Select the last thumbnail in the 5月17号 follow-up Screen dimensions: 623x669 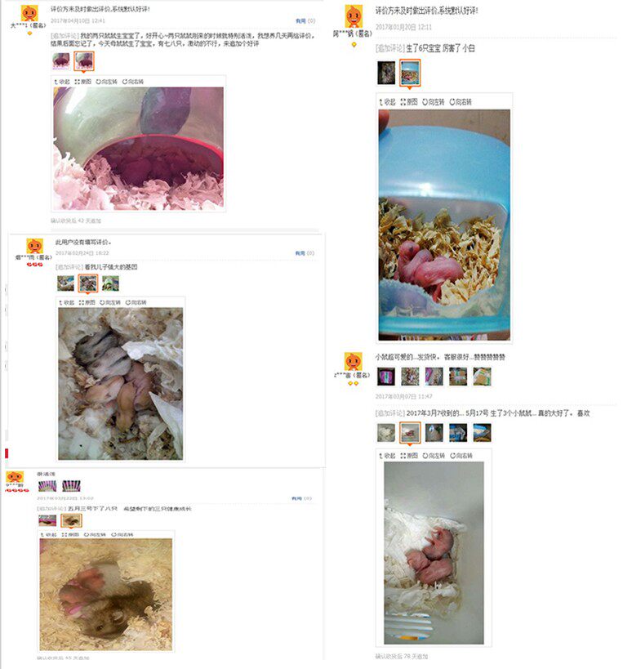[x=482, y=433]
